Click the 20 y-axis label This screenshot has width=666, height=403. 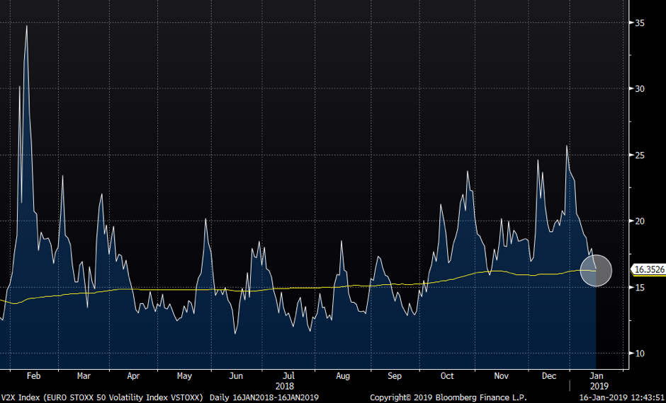pos(640,221)
